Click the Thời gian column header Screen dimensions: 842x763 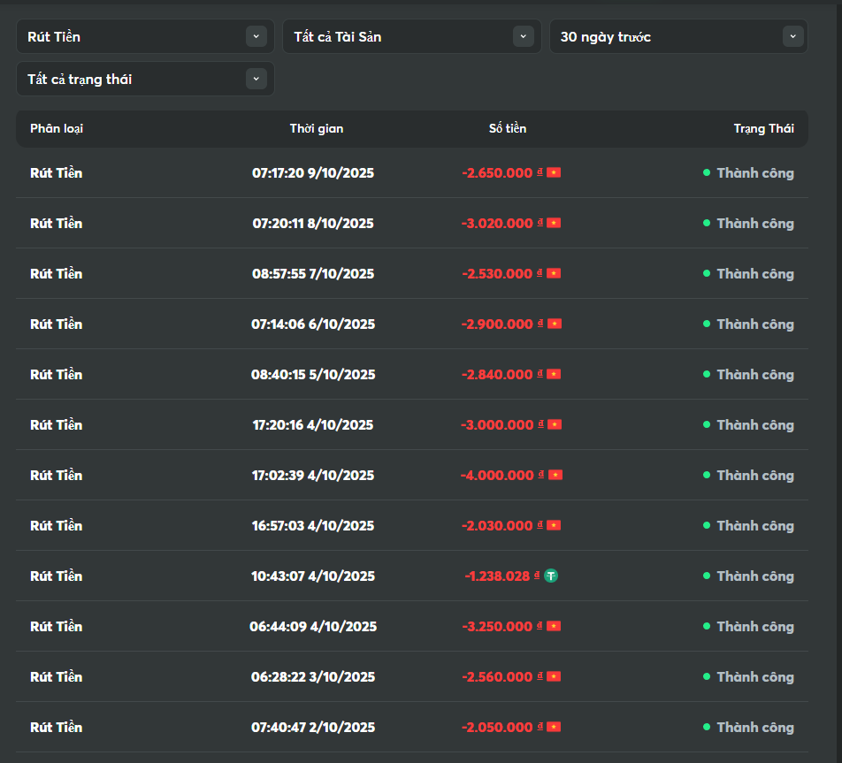click(x=317, y=128)
